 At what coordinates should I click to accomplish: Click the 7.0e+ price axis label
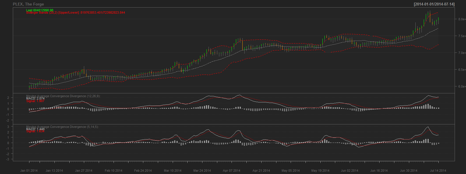tap(462, 53)
